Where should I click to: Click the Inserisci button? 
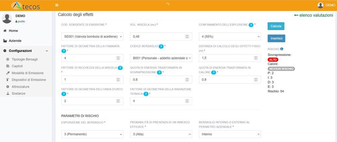coord(276,38)
